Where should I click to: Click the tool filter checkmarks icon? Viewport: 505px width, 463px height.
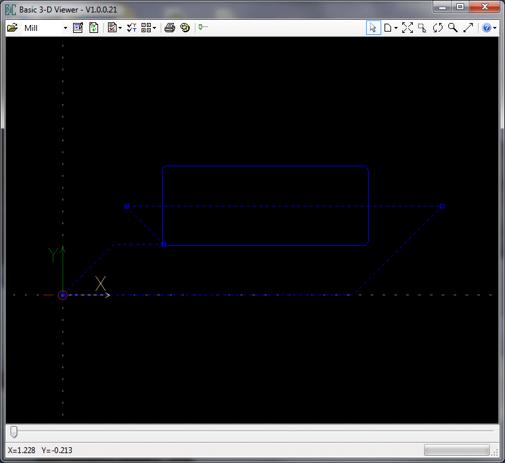[131, 28]
